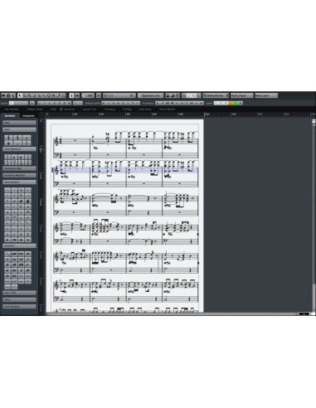Click layer button 2
The height and width of the screenshot is (408, 316).
click(221, 103)
